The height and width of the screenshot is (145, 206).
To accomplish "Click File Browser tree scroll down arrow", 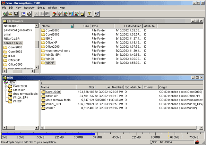I will pyautogui.click(x=37, y=68).
